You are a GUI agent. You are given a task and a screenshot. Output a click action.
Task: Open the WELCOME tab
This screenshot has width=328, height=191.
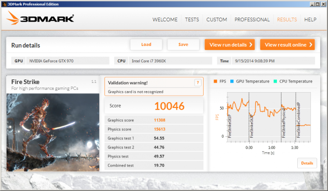pyautogui.click(x=165, y=19)
